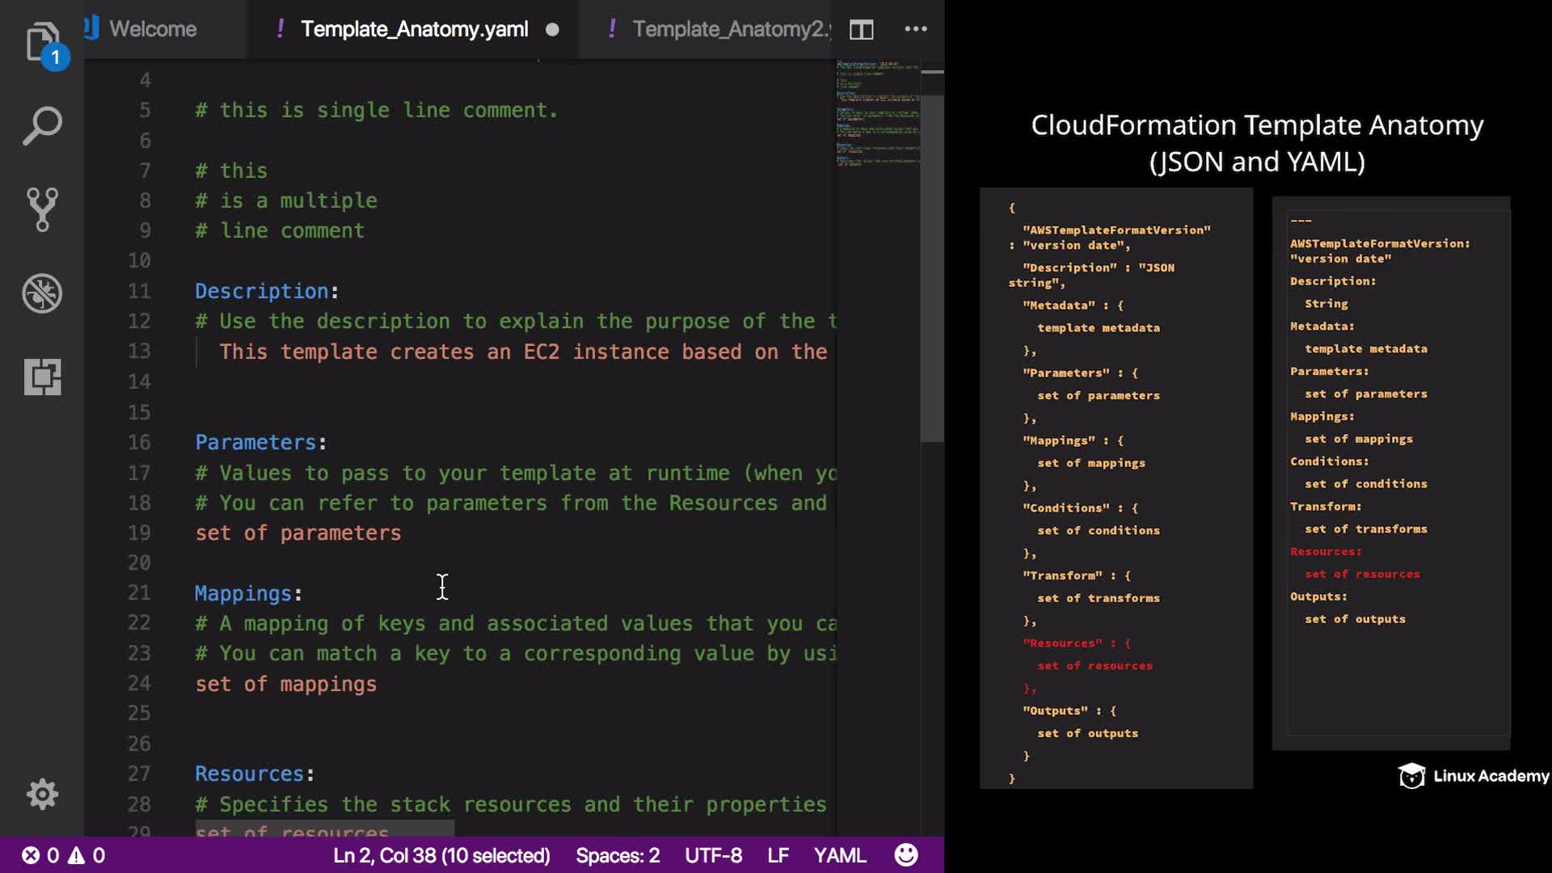
Task: Click the editor vertical scrollbar thumb
Action: click(x=932, y=267)
